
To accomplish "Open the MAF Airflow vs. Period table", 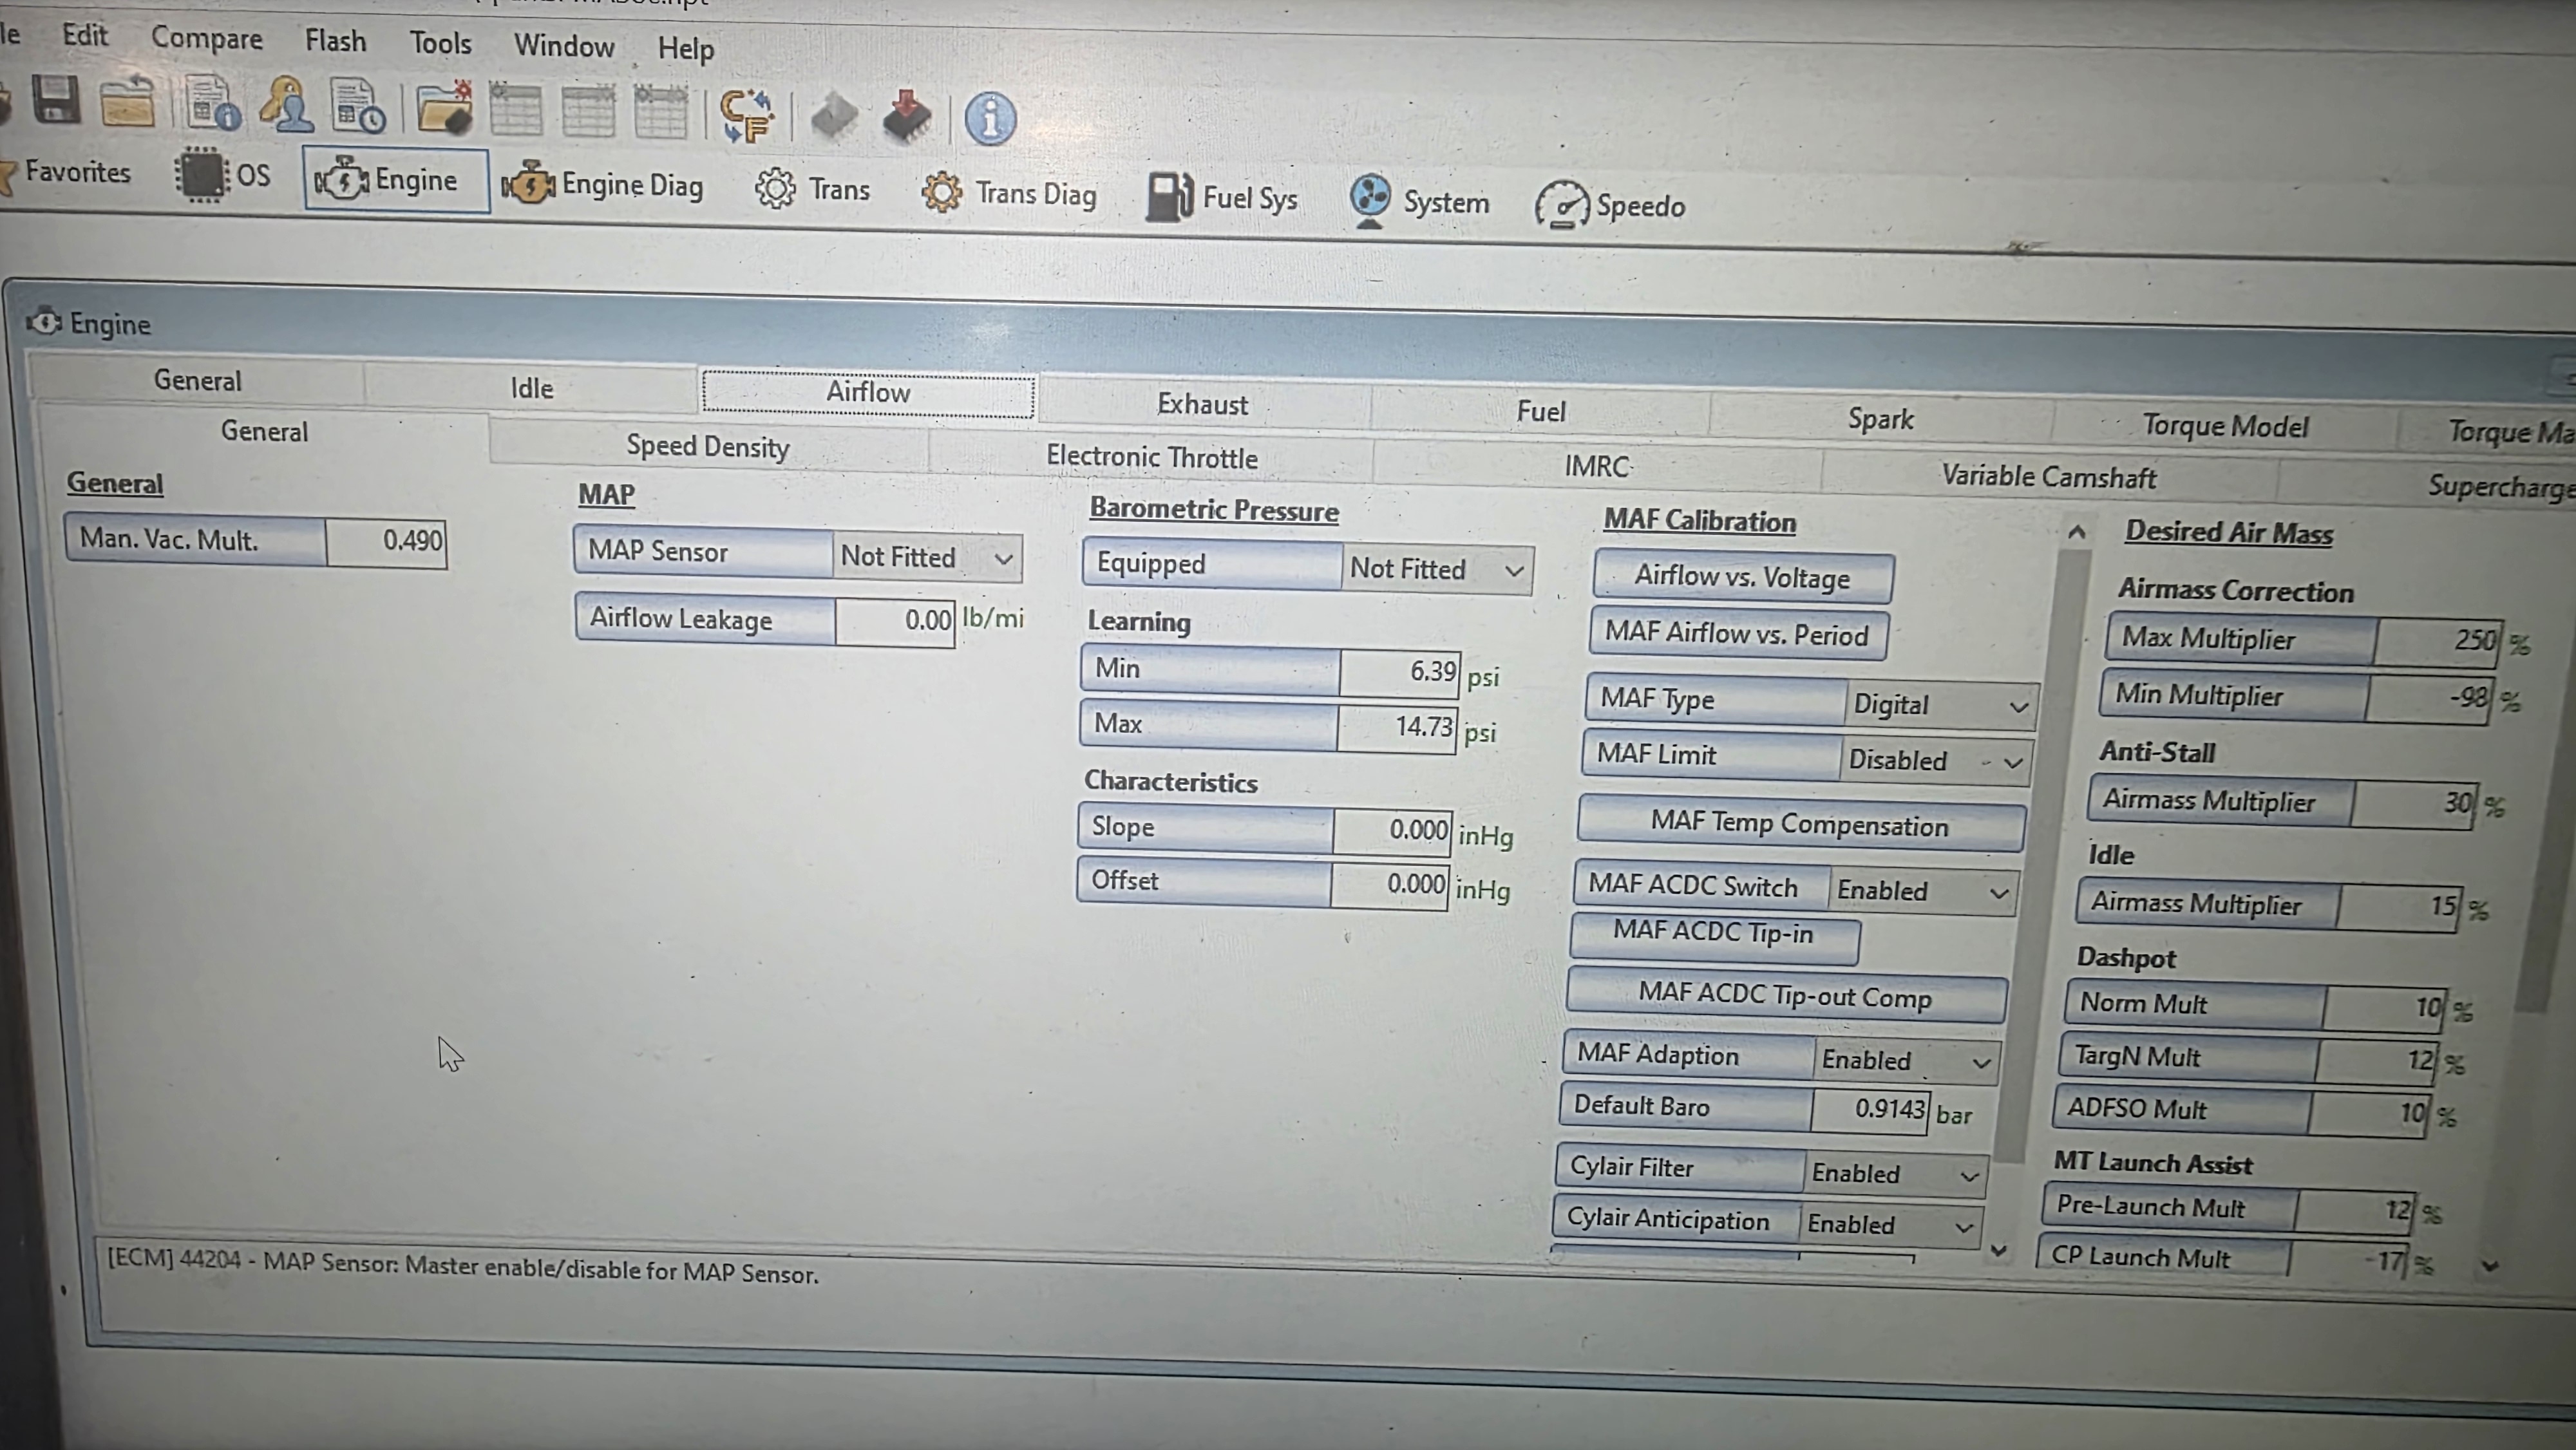I will [x=1737, y=634].
